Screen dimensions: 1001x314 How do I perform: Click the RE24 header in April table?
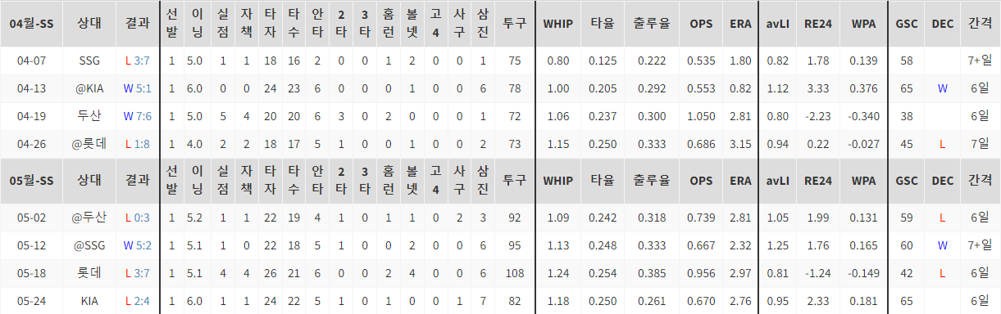tap(818, 23)
